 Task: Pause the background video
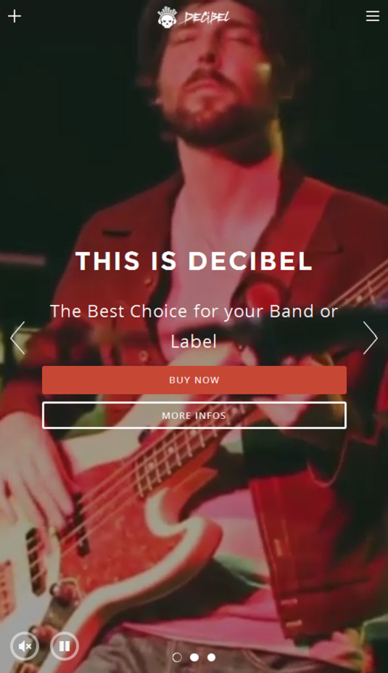pyautogui.click(x=65, y=646)
